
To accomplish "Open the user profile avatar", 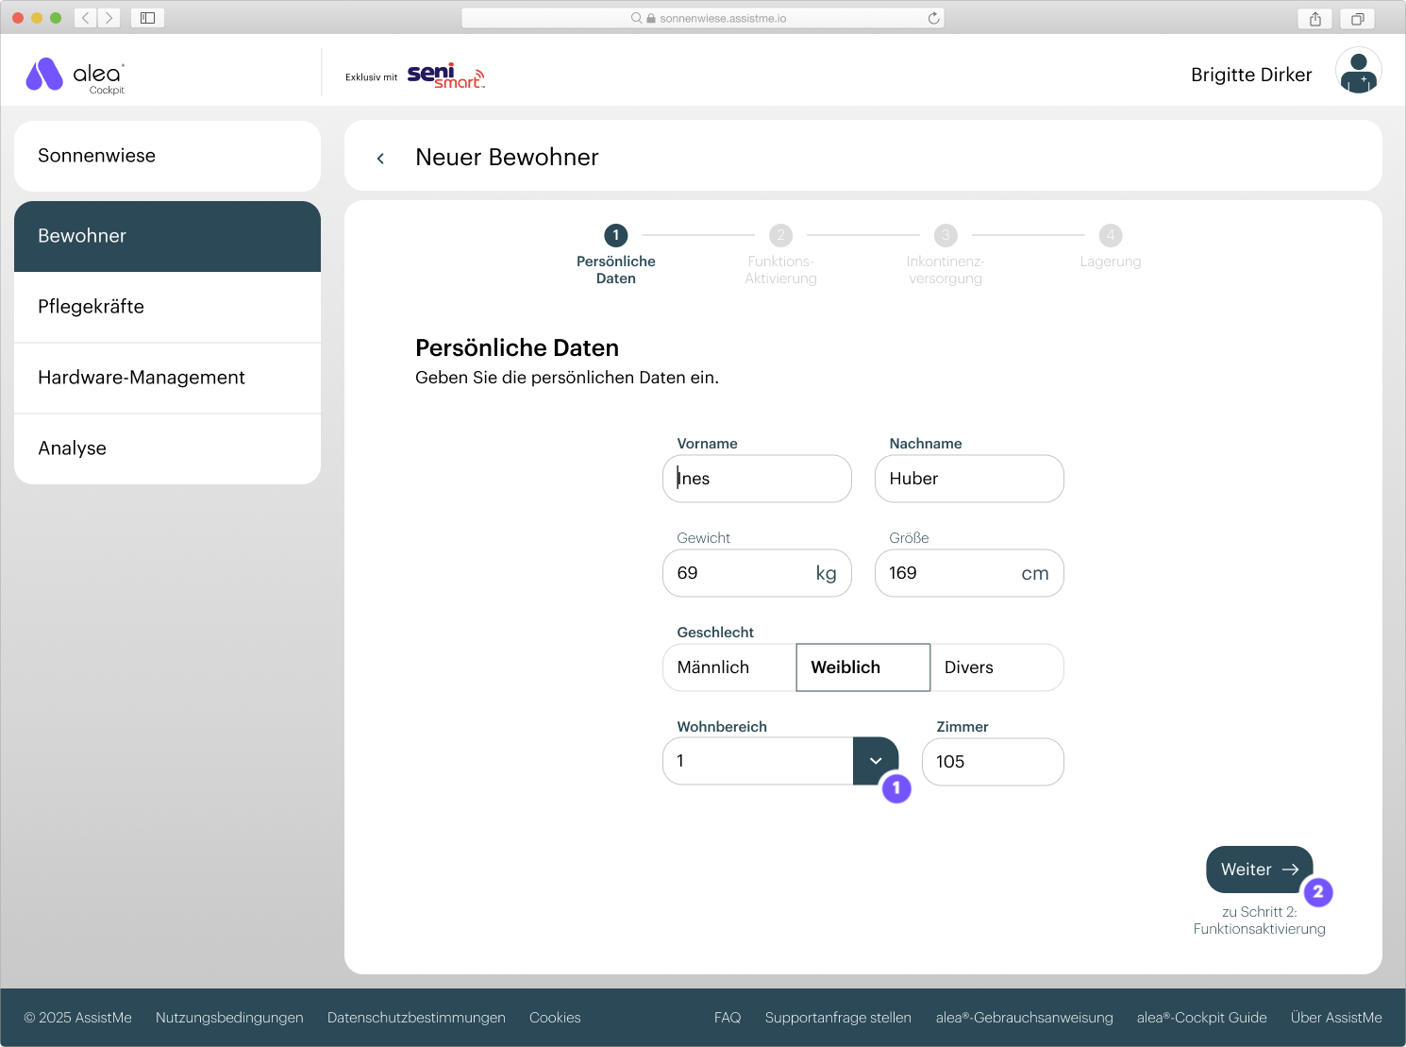I will pyautogui.click(x=1358, y=72).
